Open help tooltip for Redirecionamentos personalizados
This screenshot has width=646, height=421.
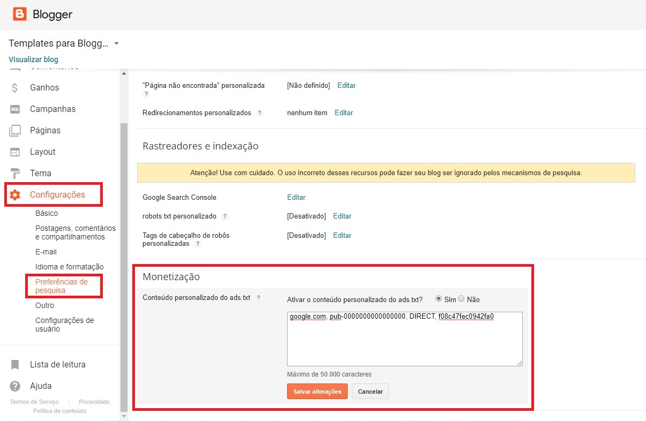(x=259, y=113)
